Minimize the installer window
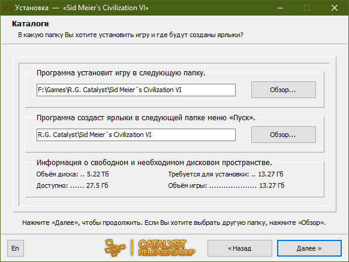Image resolution: width=349 pixels, height=262 pixels. pyautogui.click(x=280, y=8)
